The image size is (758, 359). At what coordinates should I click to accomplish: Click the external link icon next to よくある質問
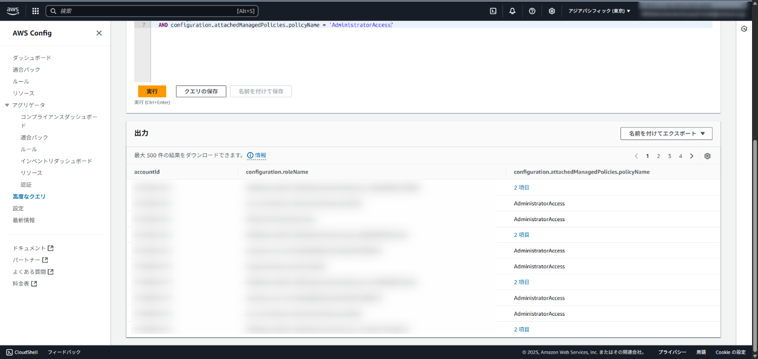[x=51, y=272]
